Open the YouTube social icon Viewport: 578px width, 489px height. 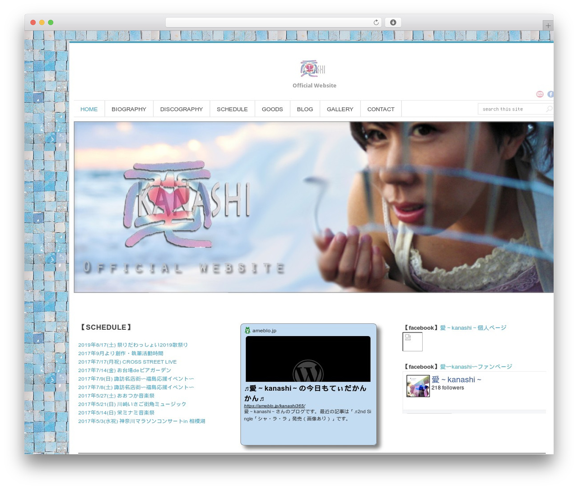point(540,94)
